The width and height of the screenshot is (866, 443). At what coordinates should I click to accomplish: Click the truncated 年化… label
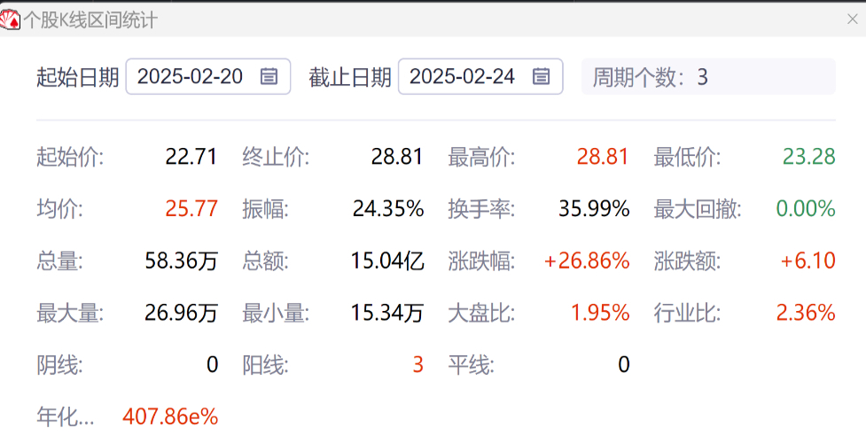(x=65, y=416)
